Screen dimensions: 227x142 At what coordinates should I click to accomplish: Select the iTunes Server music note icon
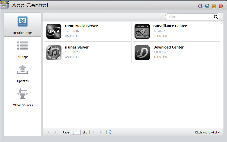54,53
